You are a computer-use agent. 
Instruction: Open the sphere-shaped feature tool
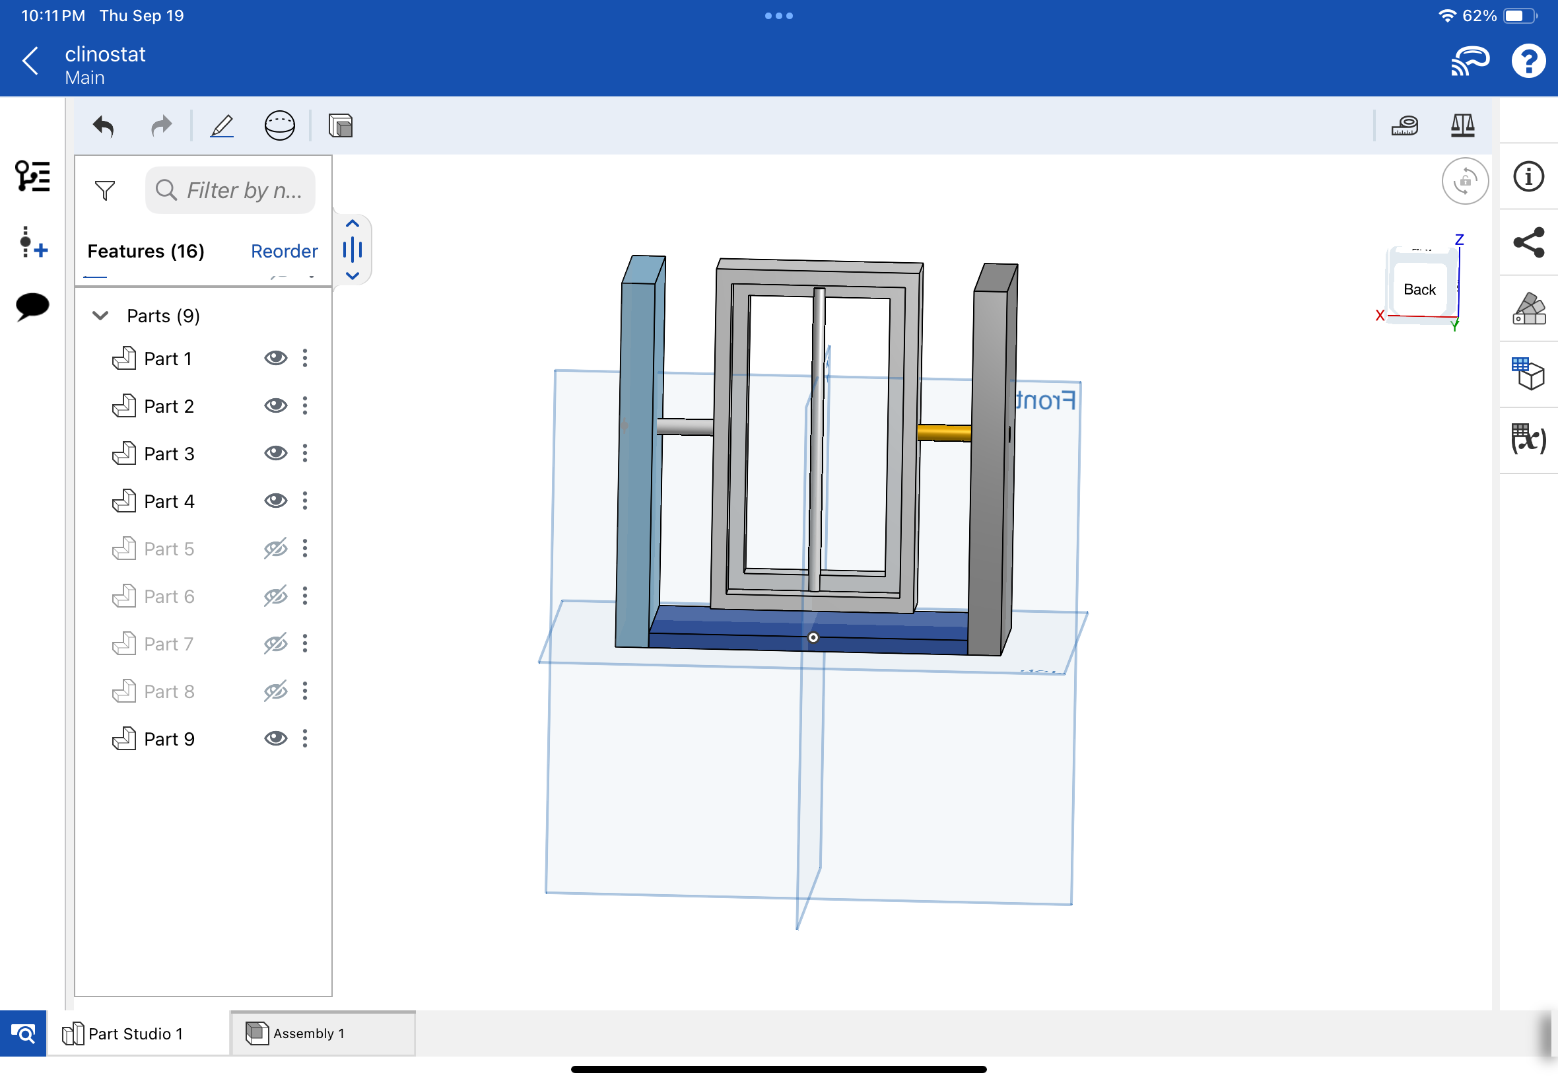point(279,126)
